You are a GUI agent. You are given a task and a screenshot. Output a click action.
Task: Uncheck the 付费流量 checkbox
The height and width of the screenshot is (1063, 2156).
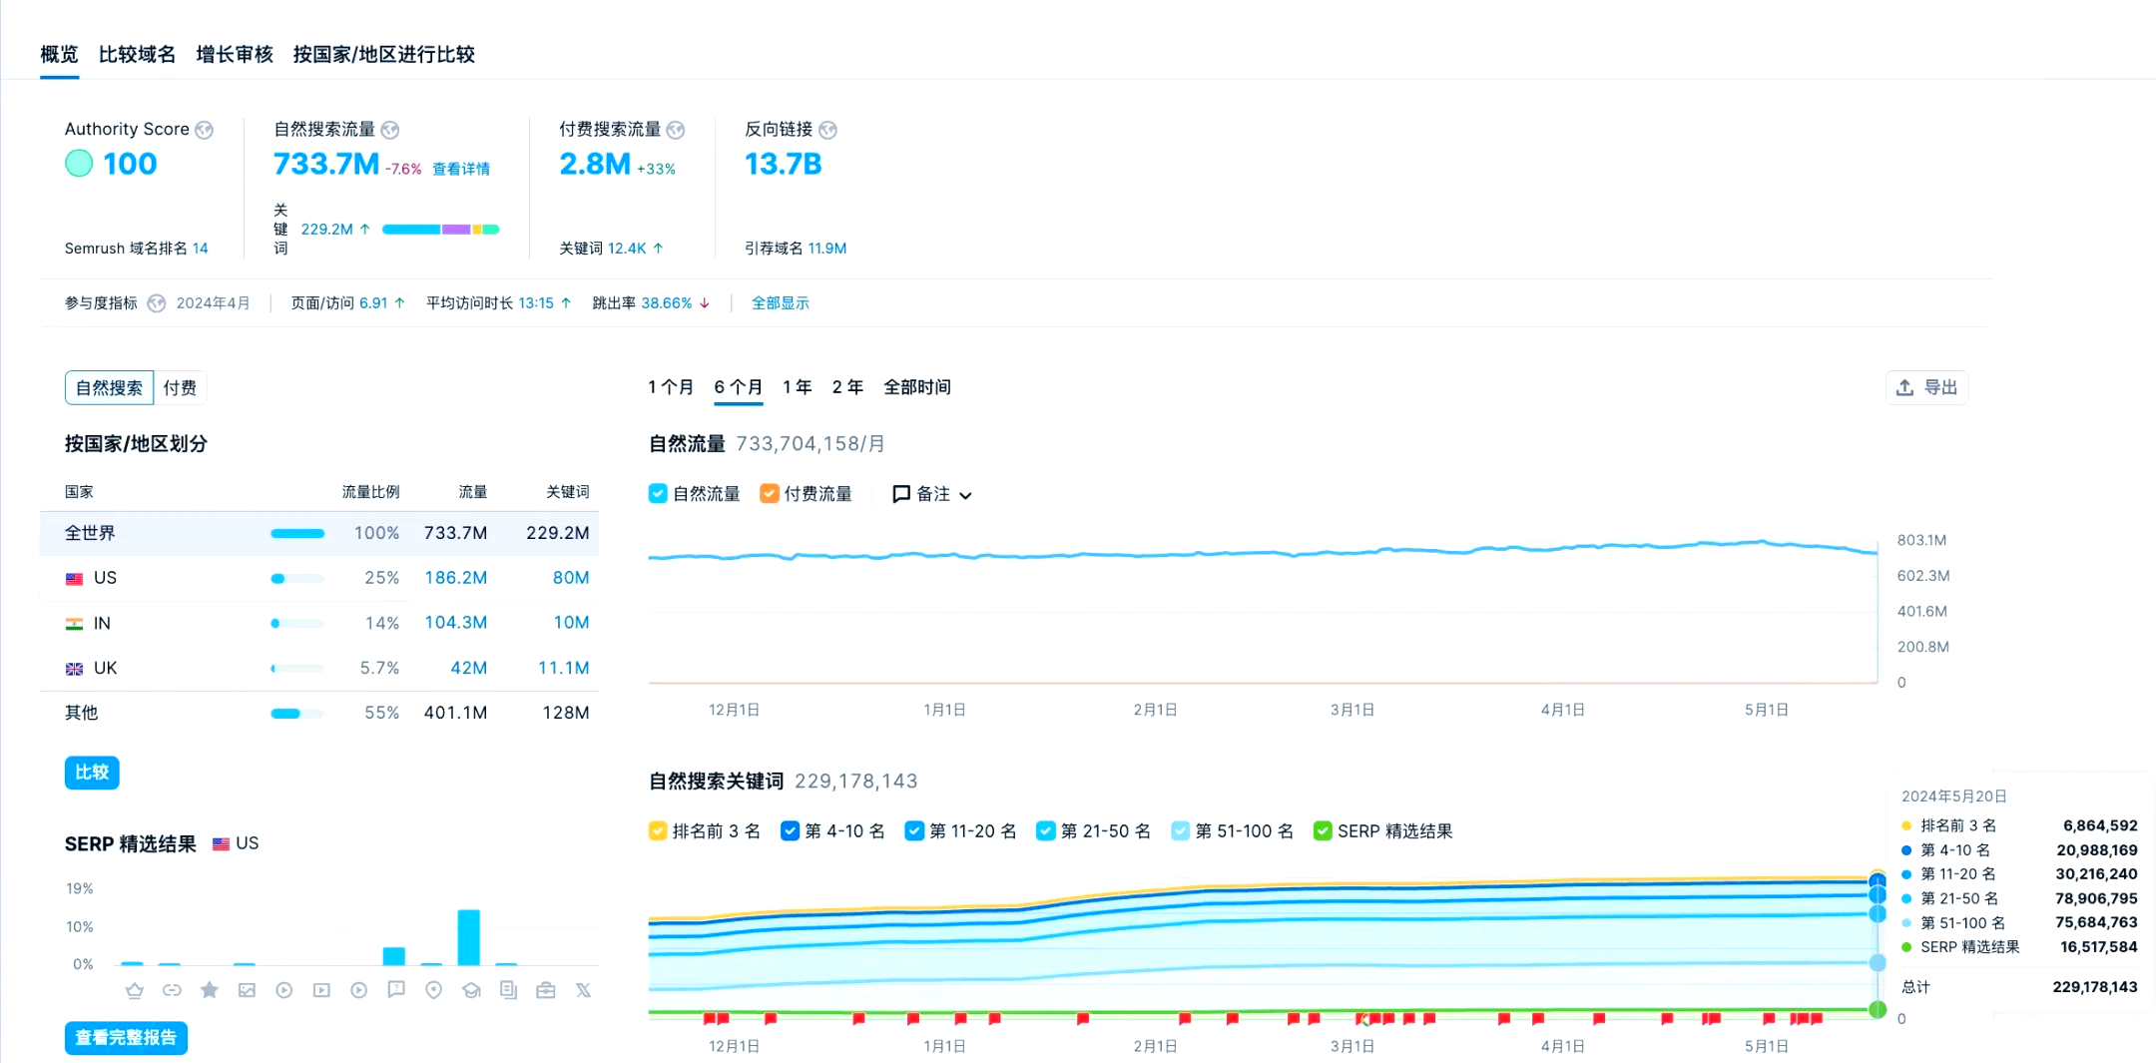coord(769,494)
